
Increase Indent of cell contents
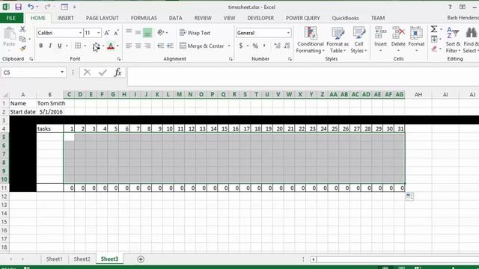[x=170, y=46]
